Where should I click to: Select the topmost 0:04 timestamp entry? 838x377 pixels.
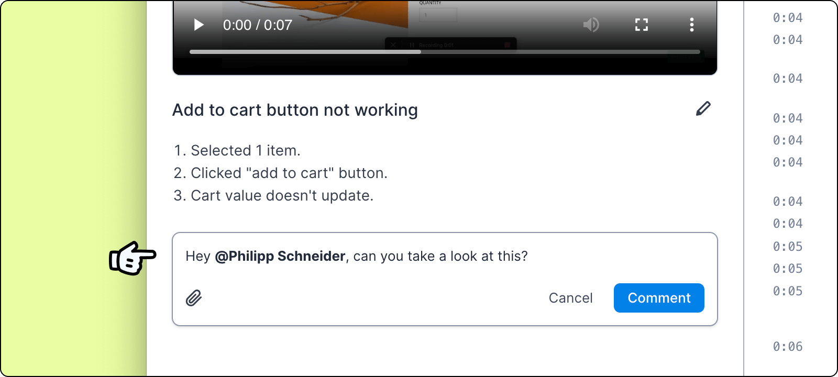click(x=788, y=18)
